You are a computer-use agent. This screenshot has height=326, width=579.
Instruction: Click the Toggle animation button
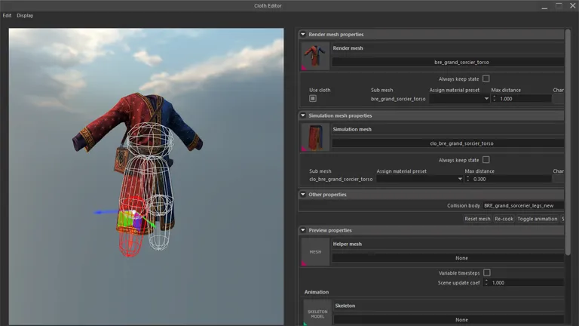coord(538,219)
